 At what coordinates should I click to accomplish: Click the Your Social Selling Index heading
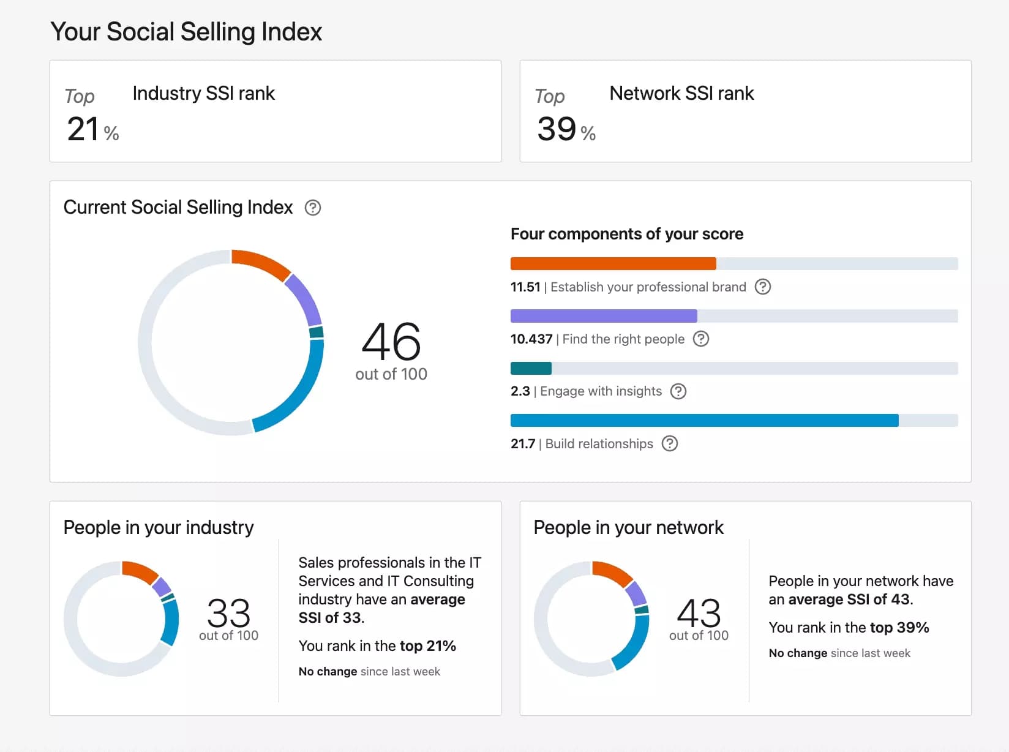tap(186, 31)
